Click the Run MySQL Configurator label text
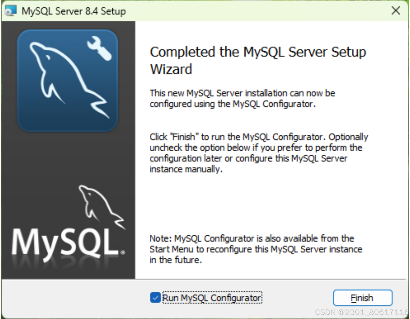 click(x=211, y=297)
